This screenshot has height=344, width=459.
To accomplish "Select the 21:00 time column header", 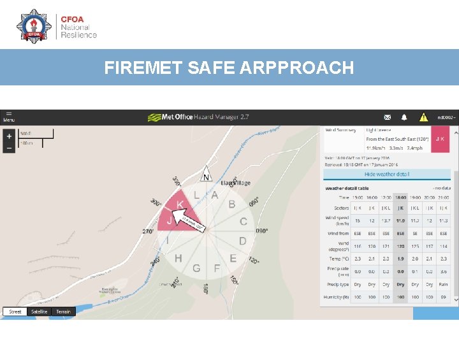I will click(444, 197).
